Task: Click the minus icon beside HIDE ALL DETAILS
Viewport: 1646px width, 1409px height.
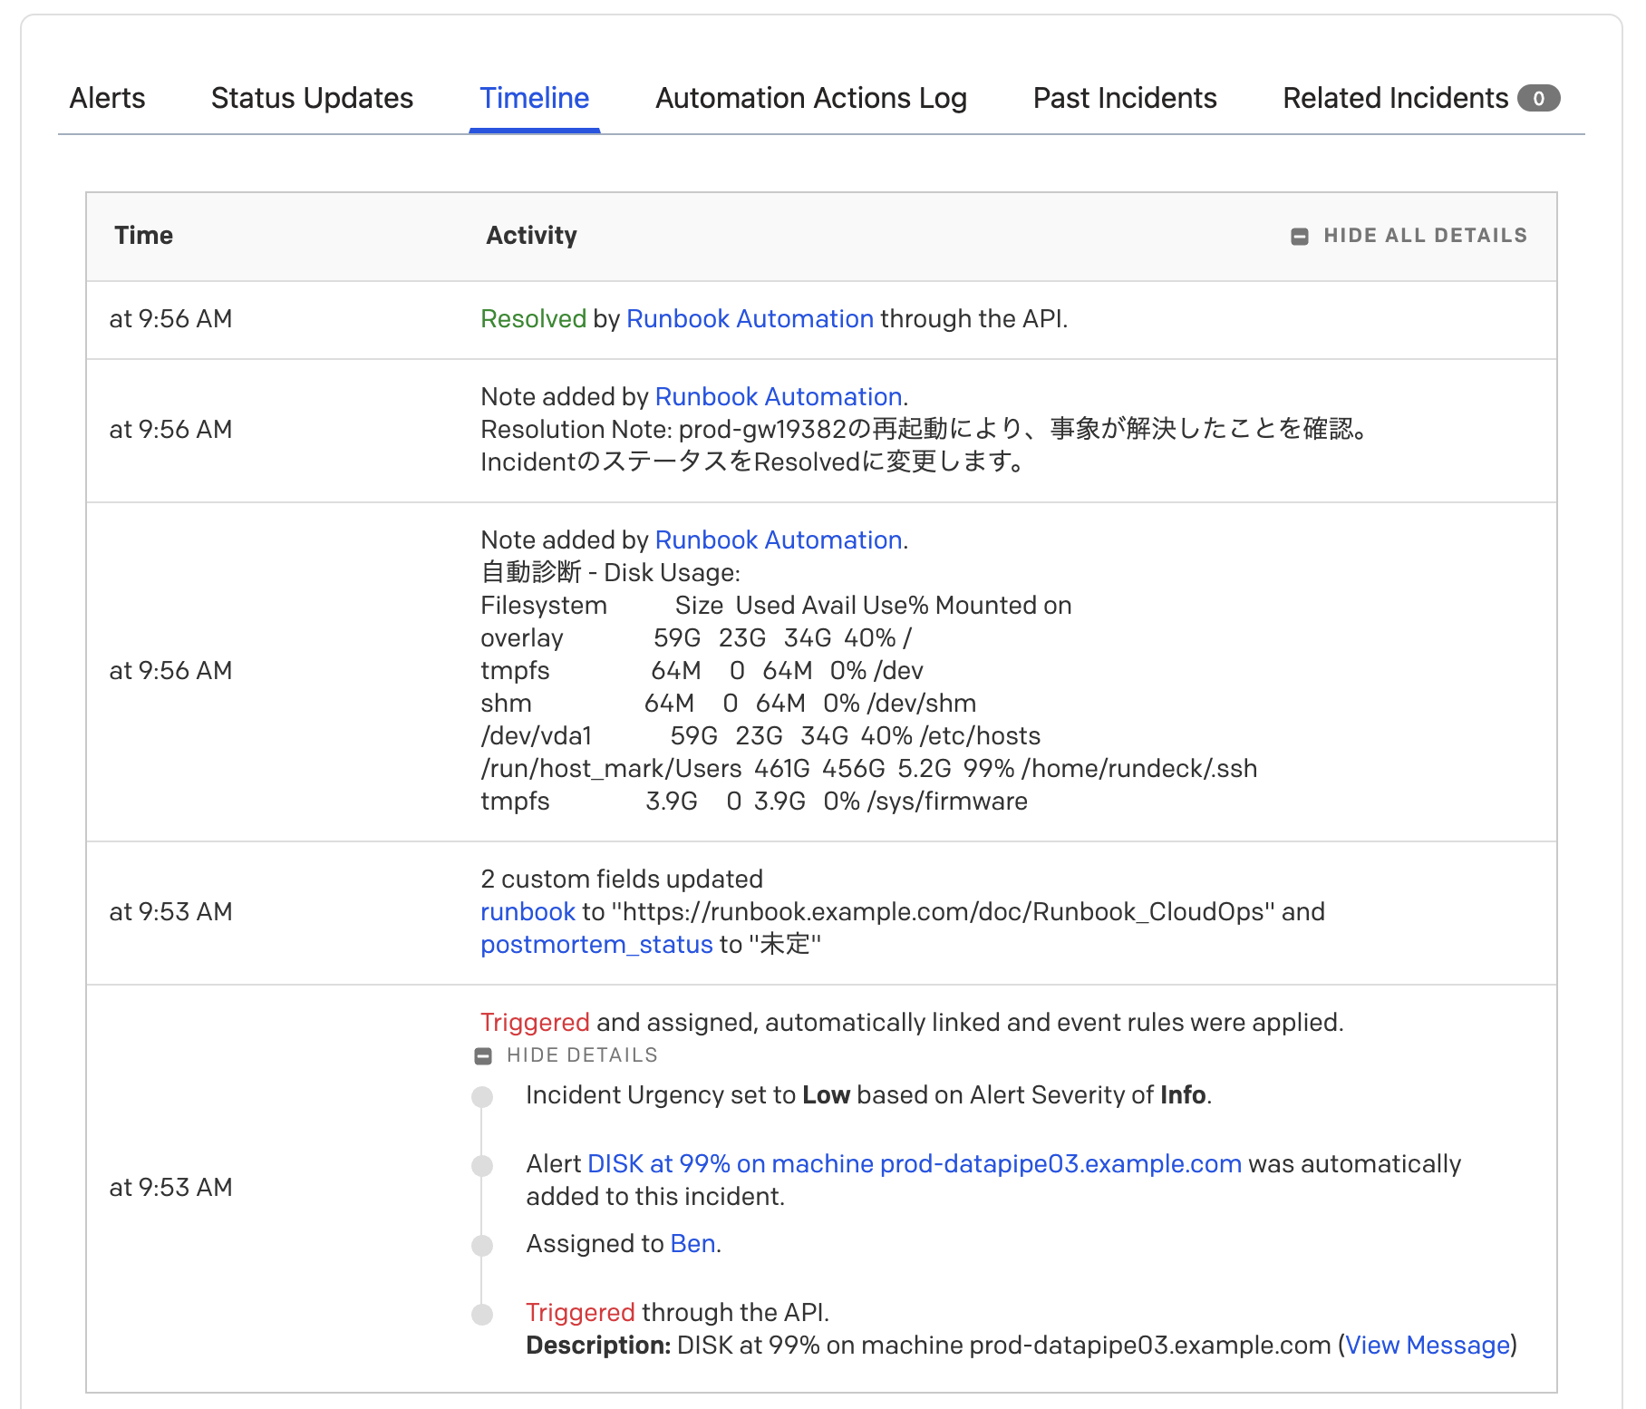Action: [x=1299, y=237]
